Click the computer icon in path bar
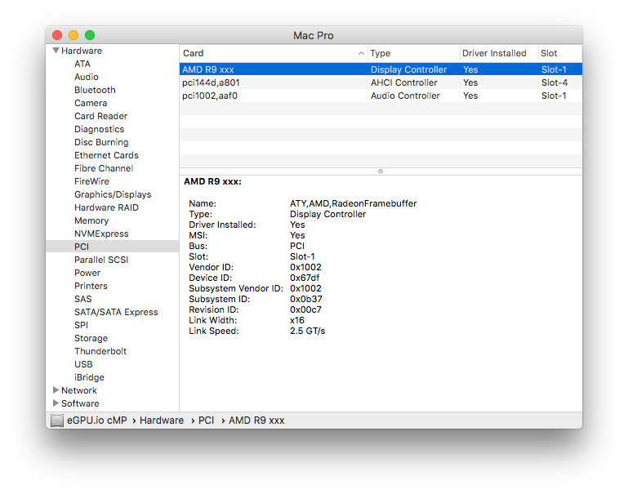Viewport: 628px width, 494px height. pyautogui.click(x=57, y=421)
